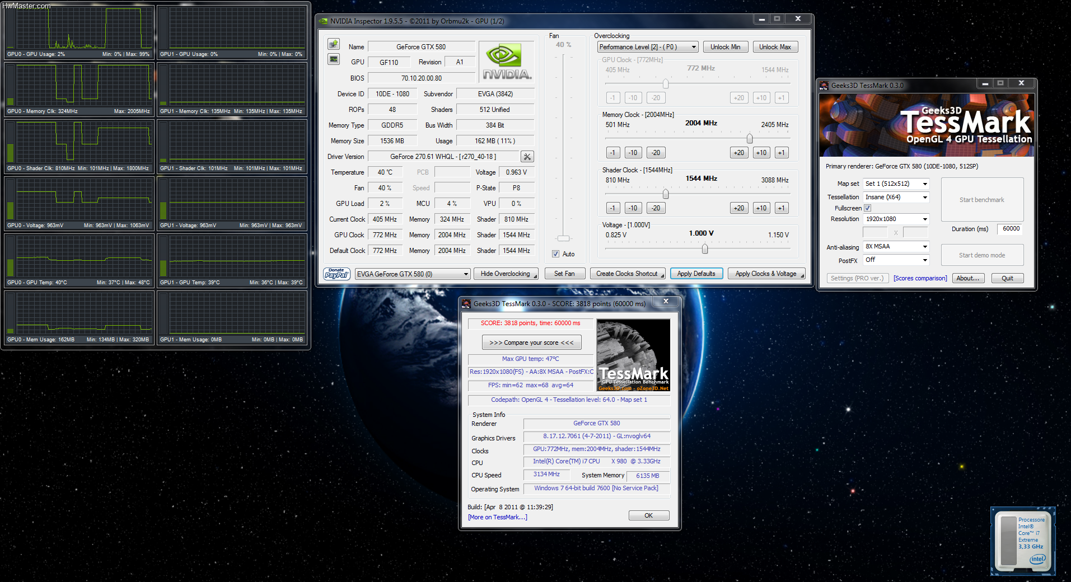This screenshot has width=1071, height=582.
Task: Click Memory Clock -20 button
Action: [x=656, y=153]
